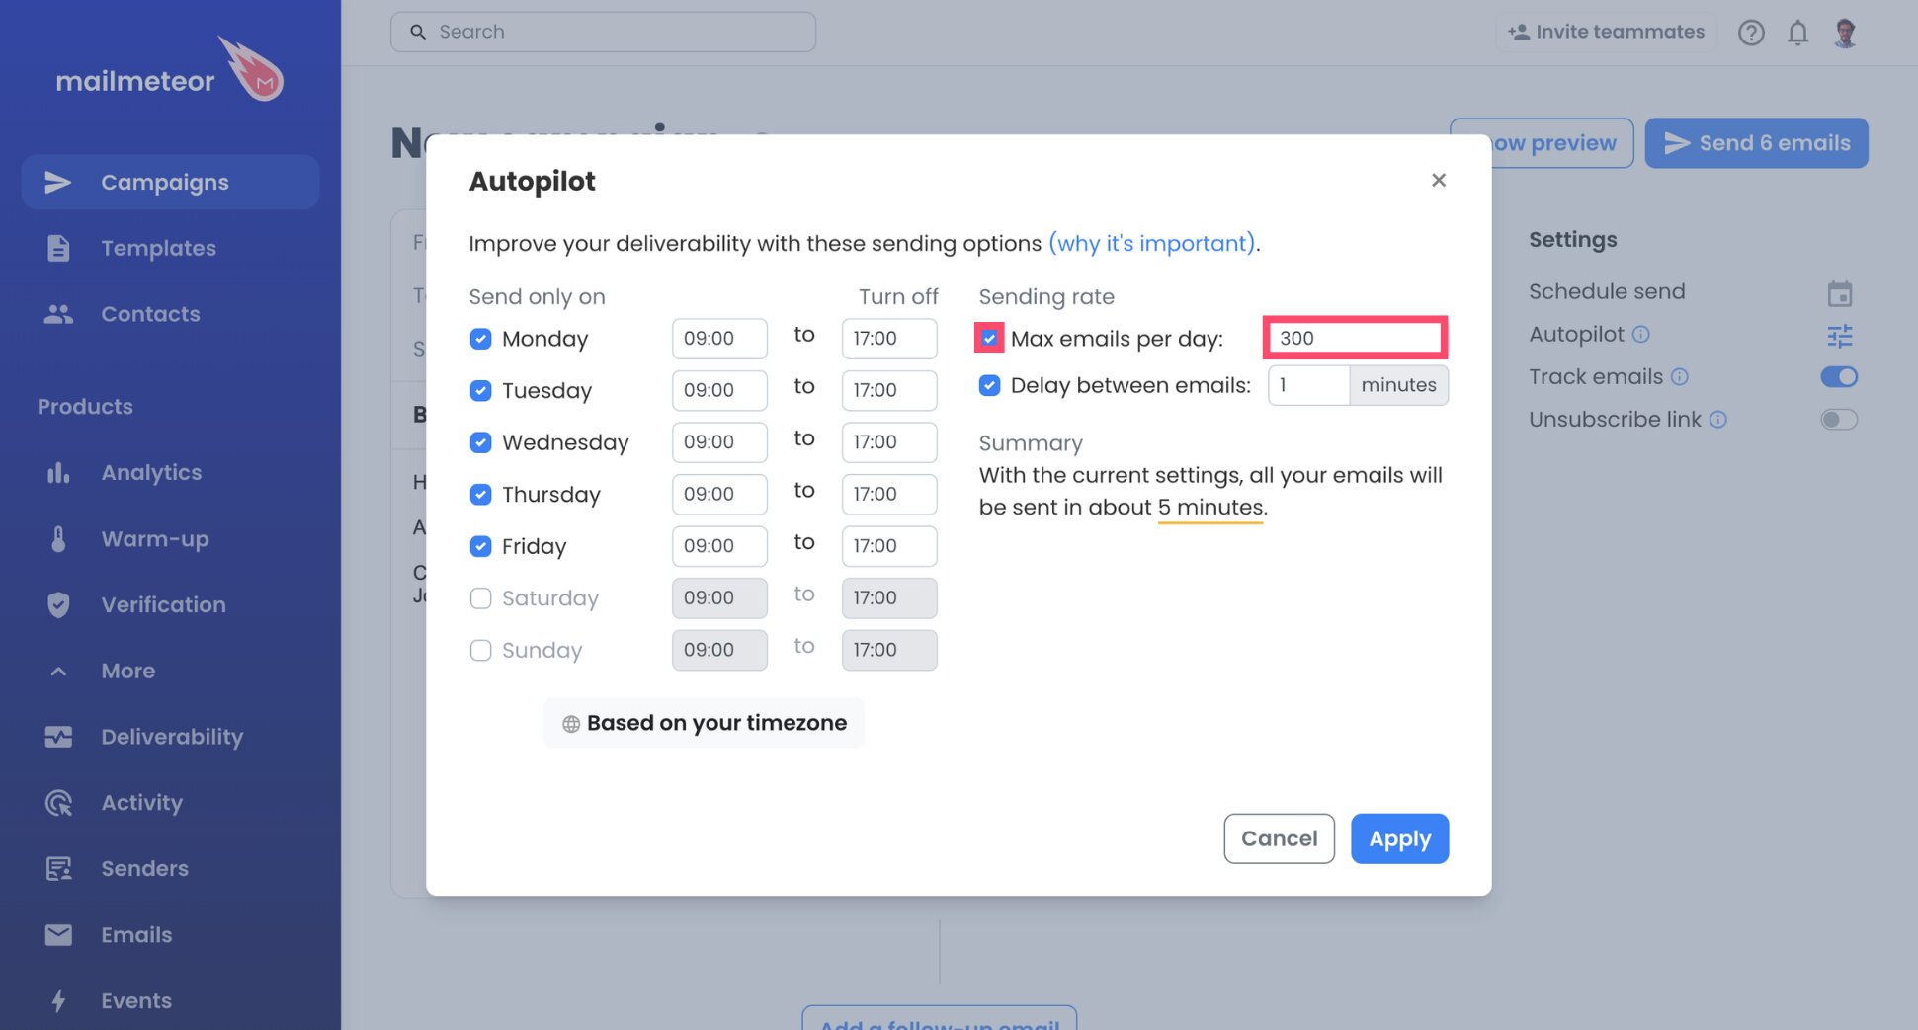Enable the Saturday checkbox

(480, 598)
